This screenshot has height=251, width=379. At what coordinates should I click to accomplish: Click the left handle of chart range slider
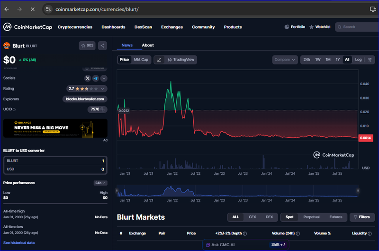point(117,191)
